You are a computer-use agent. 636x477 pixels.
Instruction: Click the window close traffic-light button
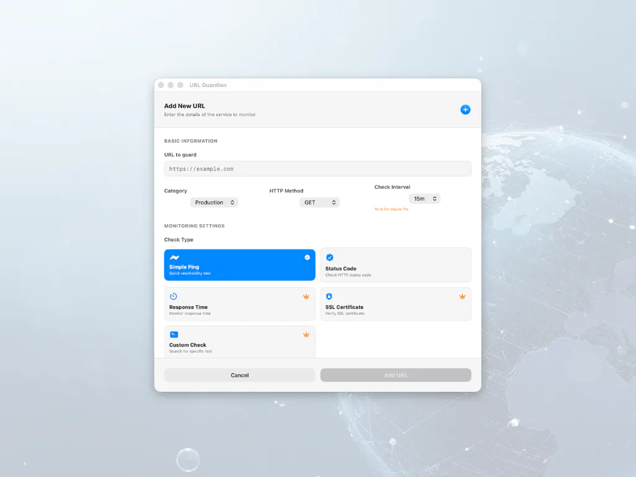click(161, 85)
